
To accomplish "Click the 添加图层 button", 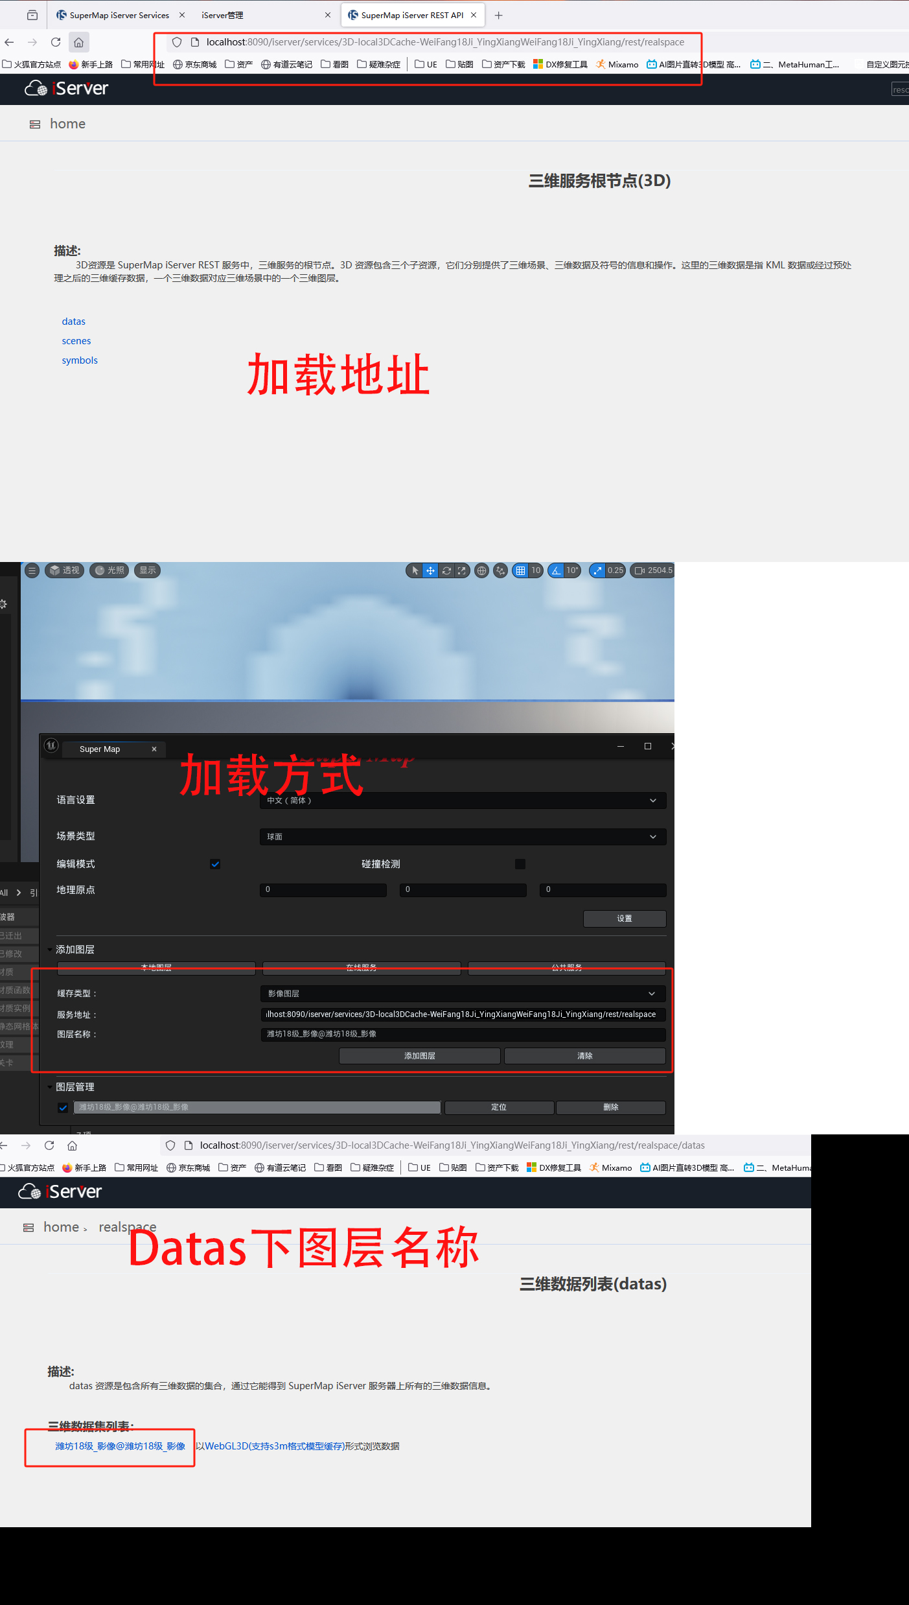I will coord(420,1056).
